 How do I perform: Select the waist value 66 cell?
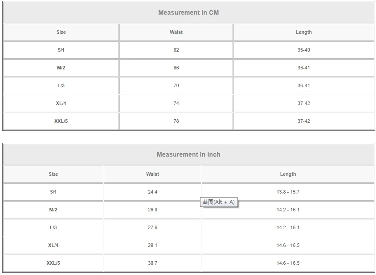click(x=176, y=68)
